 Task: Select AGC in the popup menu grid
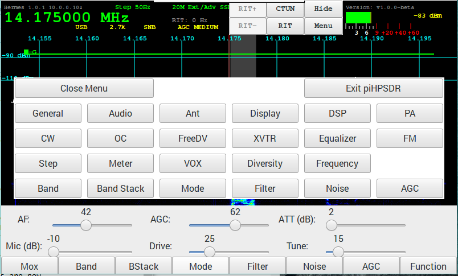[410, 188]
